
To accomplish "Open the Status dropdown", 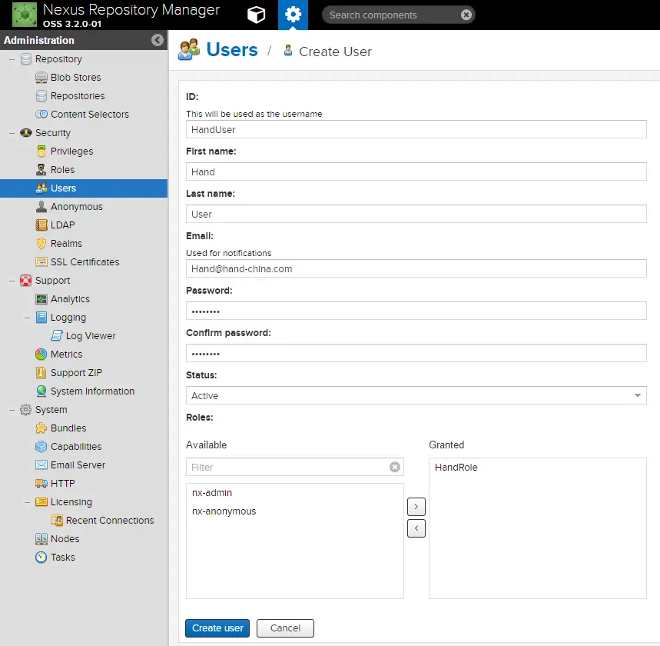I will click(637, 395).
